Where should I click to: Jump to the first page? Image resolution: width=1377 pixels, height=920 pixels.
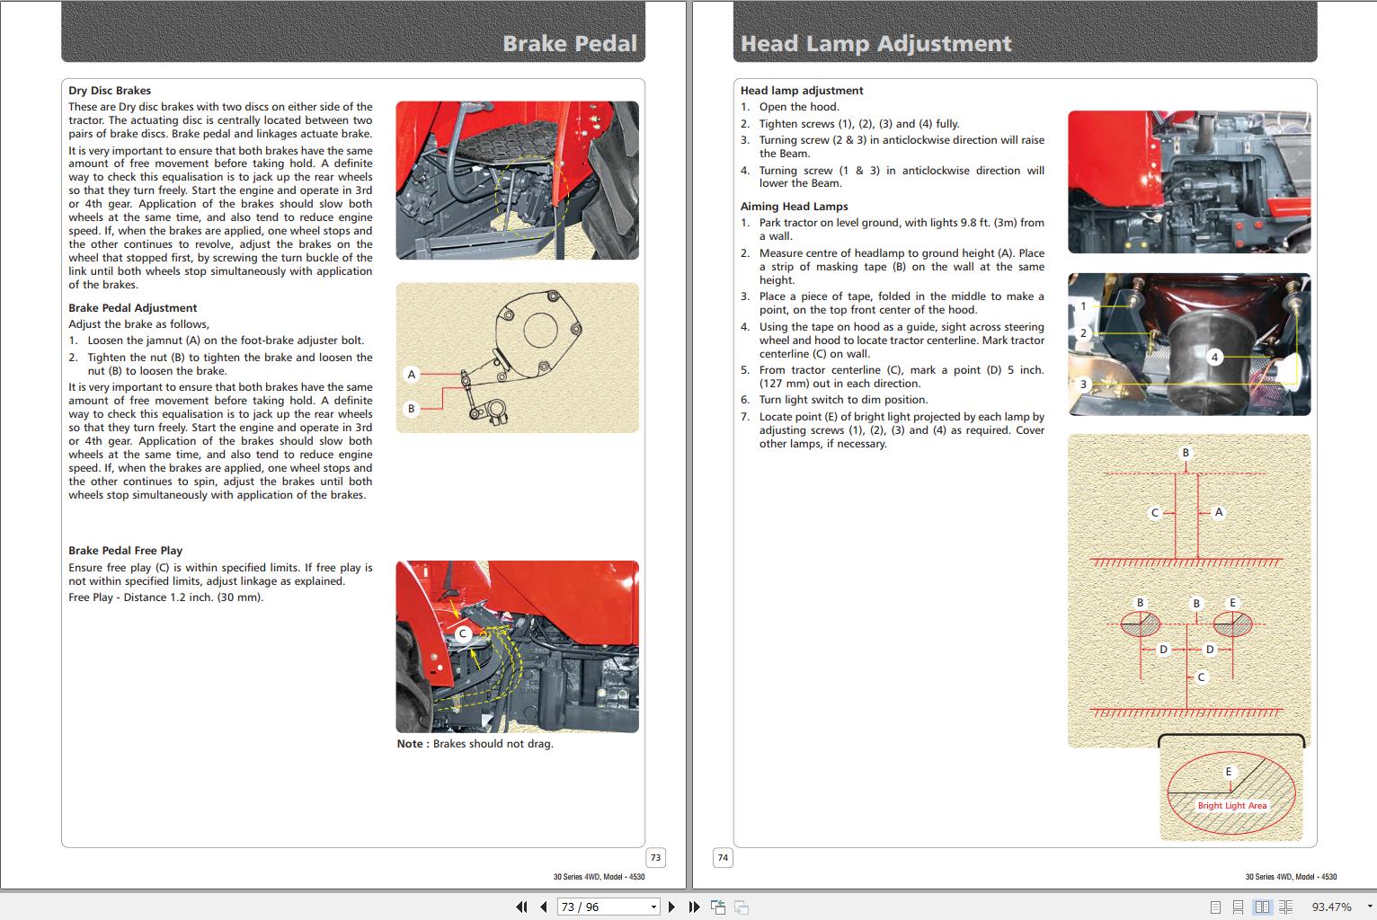(522, 907)
